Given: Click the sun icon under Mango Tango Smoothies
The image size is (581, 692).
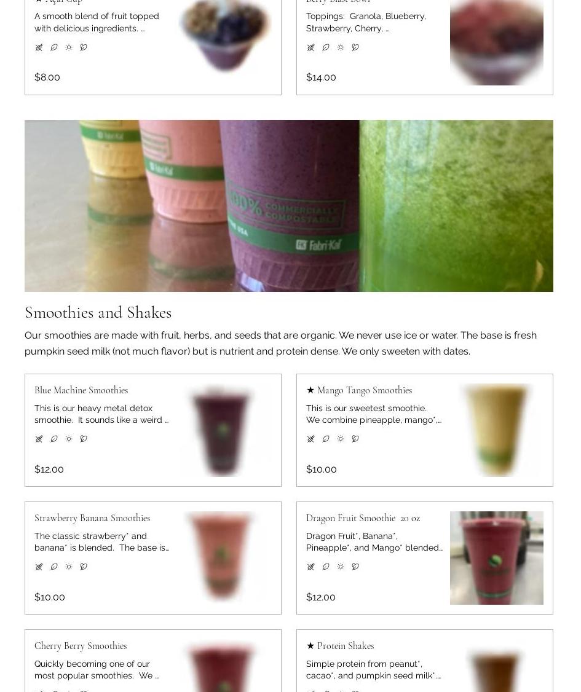Looking at the screenshot, I should 341,439.
